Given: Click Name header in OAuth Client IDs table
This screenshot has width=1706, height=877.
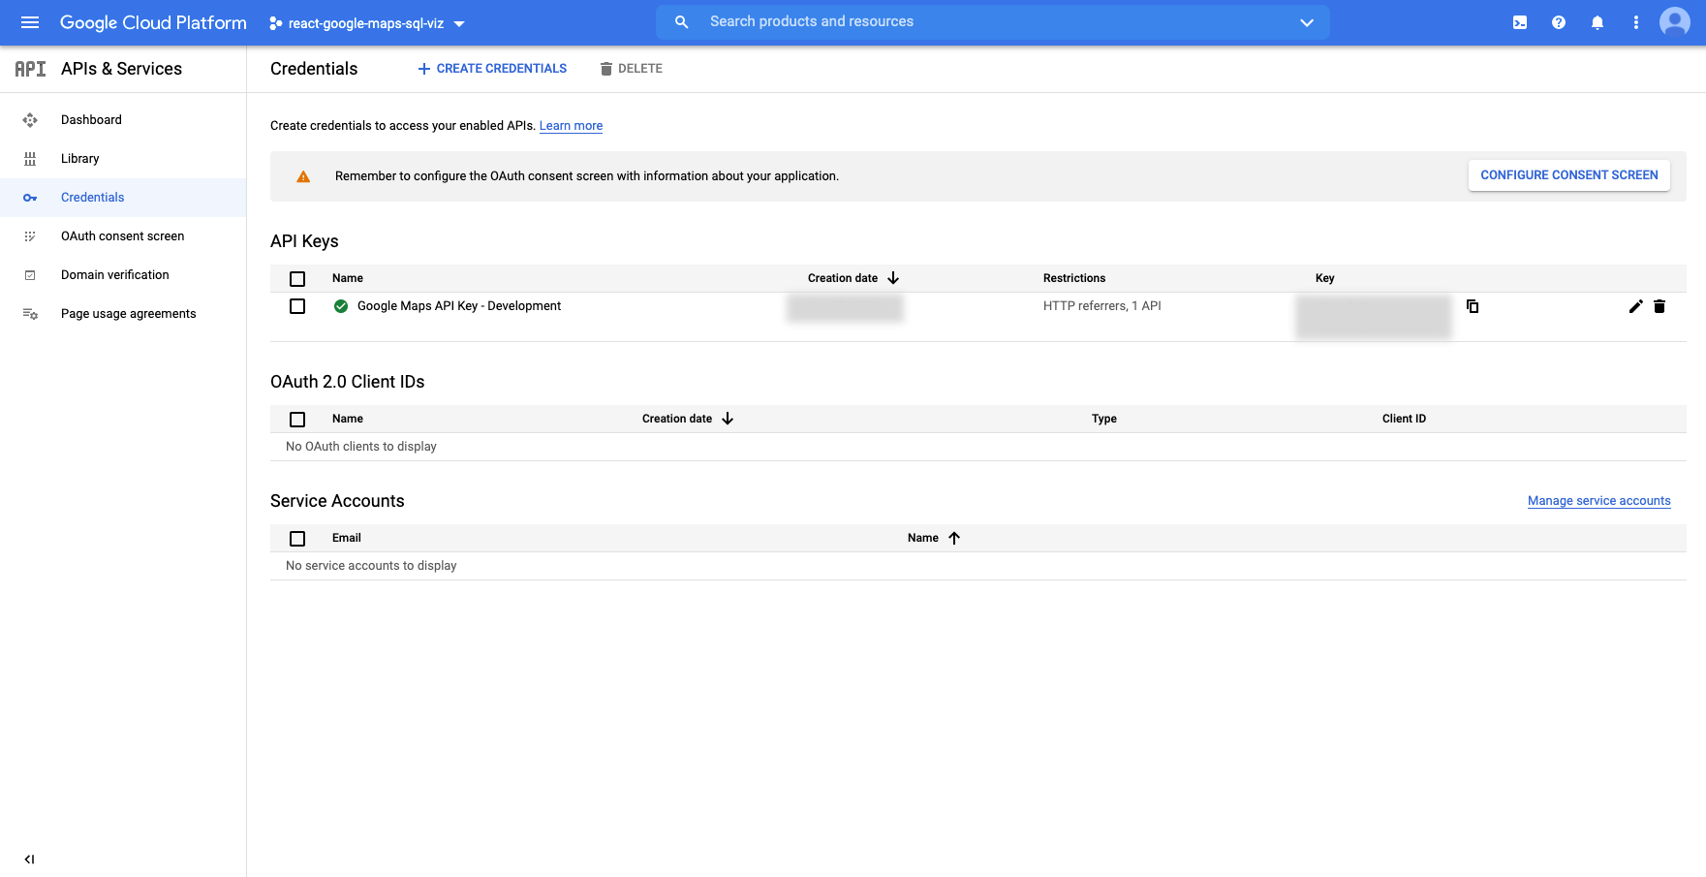Looking at the screenshot, I should [348, 419].
